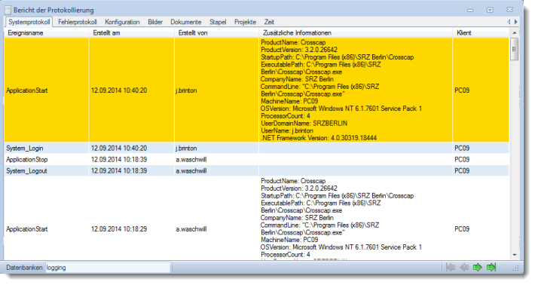Viewport: 535px width, 285px height.
Task: Sort by Ereignisname column header
Action: [47, 32]
